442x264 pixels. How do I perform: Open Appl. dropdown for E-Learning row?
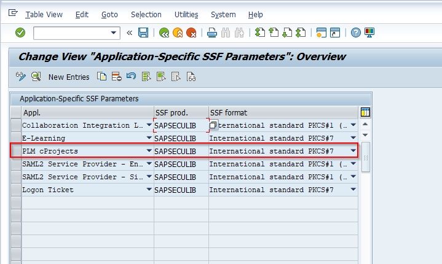click(149, 138)
